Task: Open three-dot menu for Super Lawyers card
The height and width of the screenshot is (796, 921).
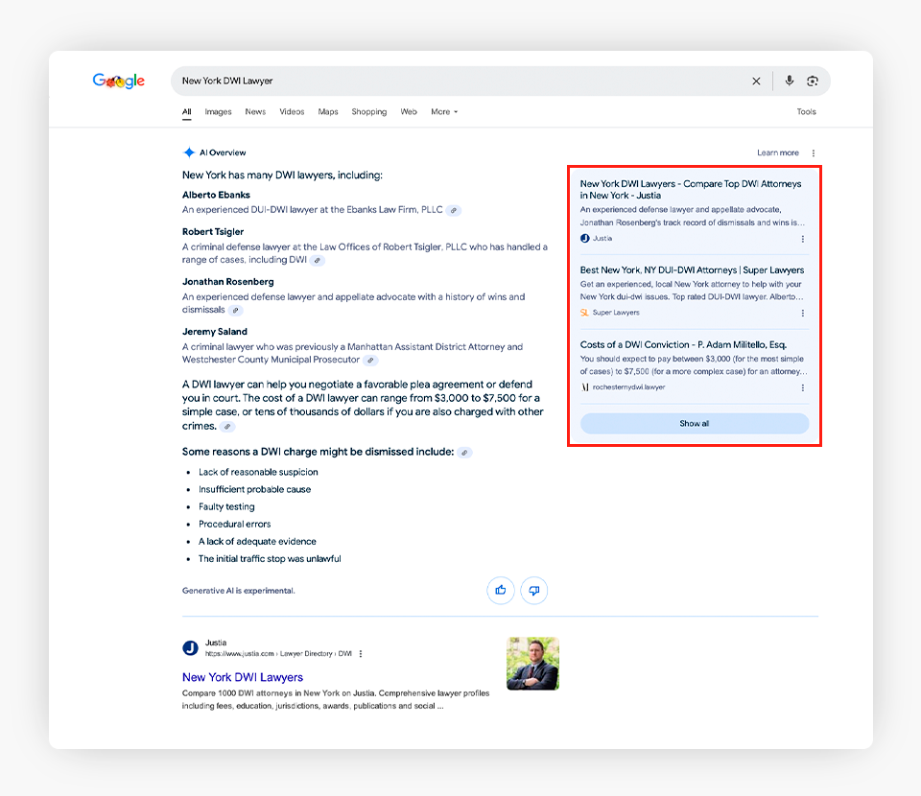Action: (803, 313)
